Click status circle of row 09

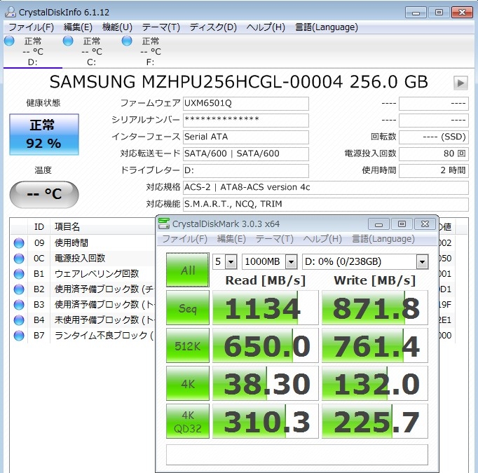point(19,243)
